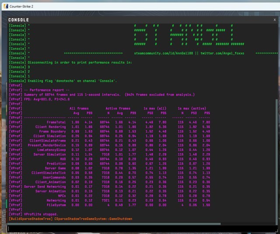Click the Server Simulation row

[x=50, y=154]
